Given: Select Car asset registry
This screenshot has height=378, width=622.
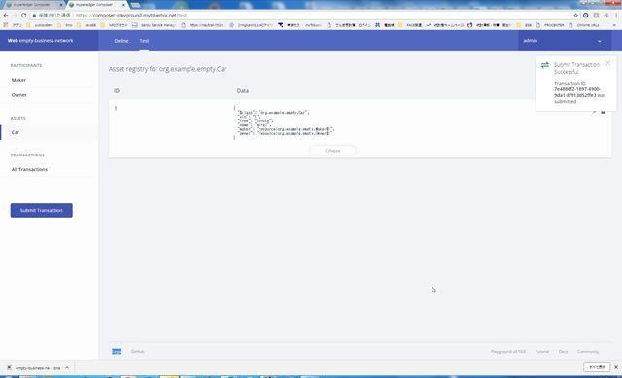Looking at the screenshot, I should pos(16,132).
